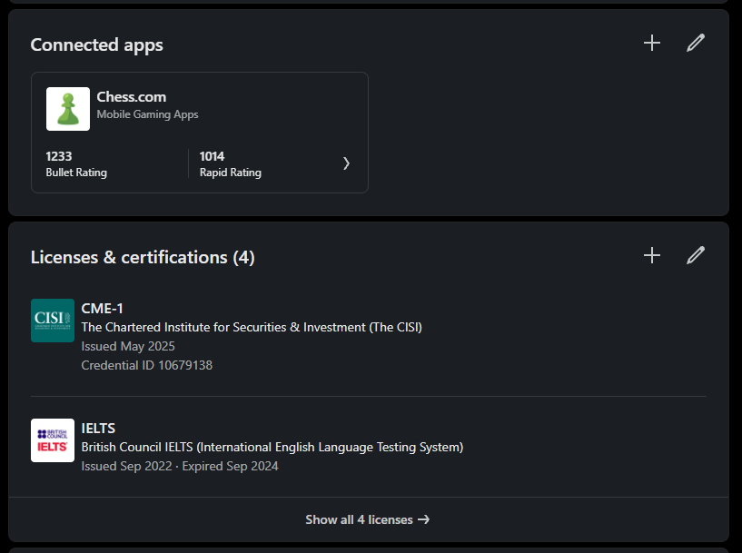Click the 1014 Rapid Rating value
This screenshot has width=742, height=553.
[212, 156]
